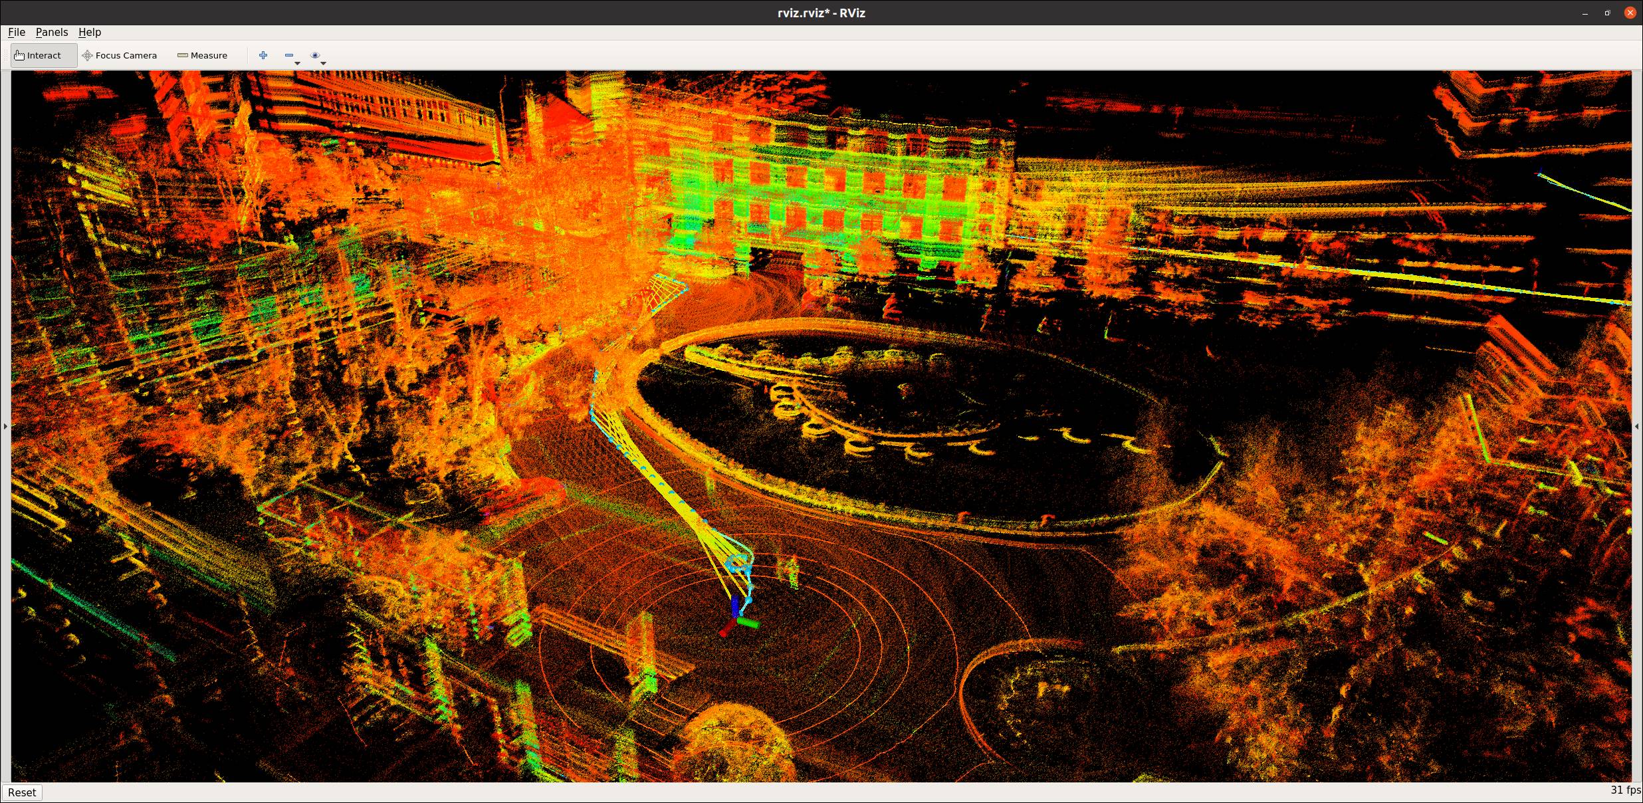
Task: Click the blue plus toolbar icon
Action: [x=263, y=55]
